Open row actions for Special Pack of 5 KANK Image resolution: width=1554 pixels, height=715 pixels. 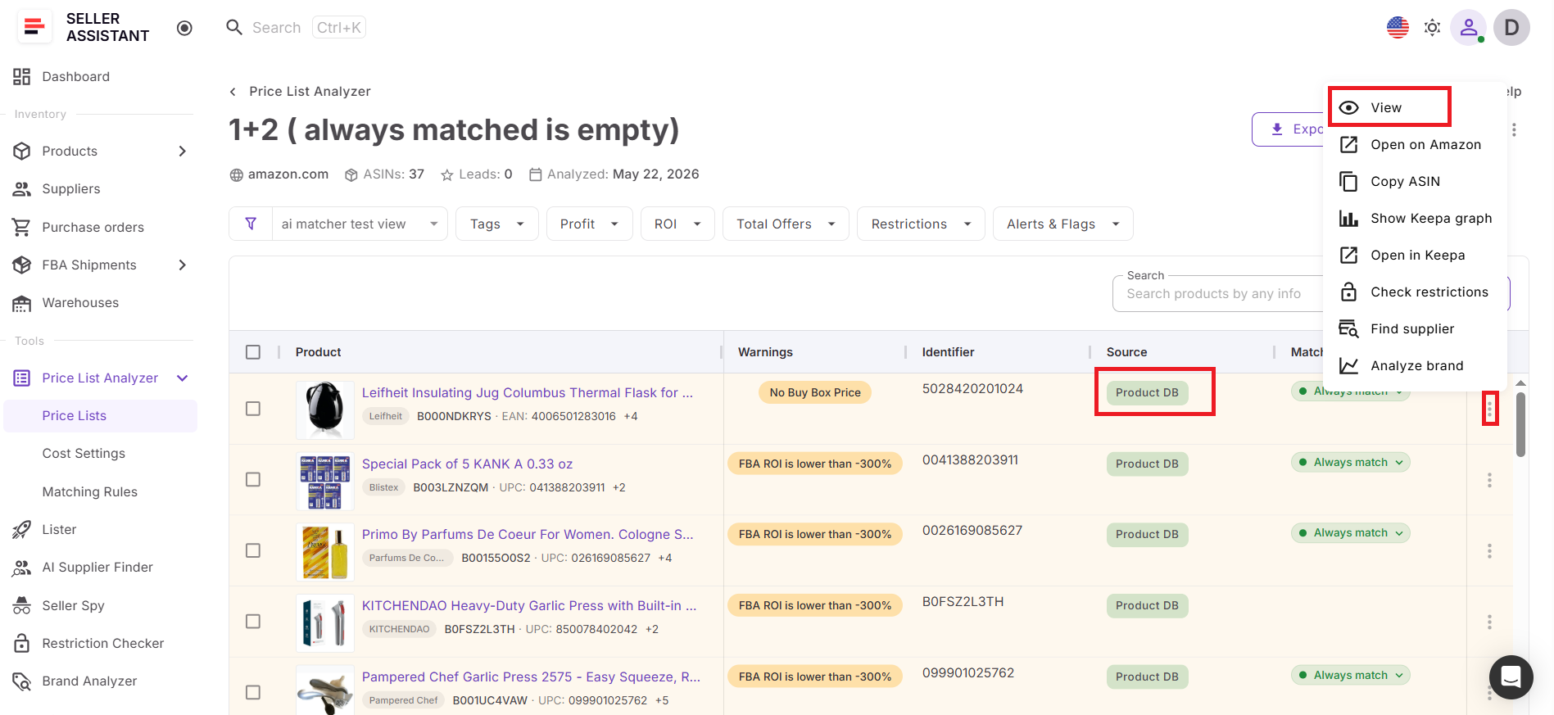point(1489,480)
